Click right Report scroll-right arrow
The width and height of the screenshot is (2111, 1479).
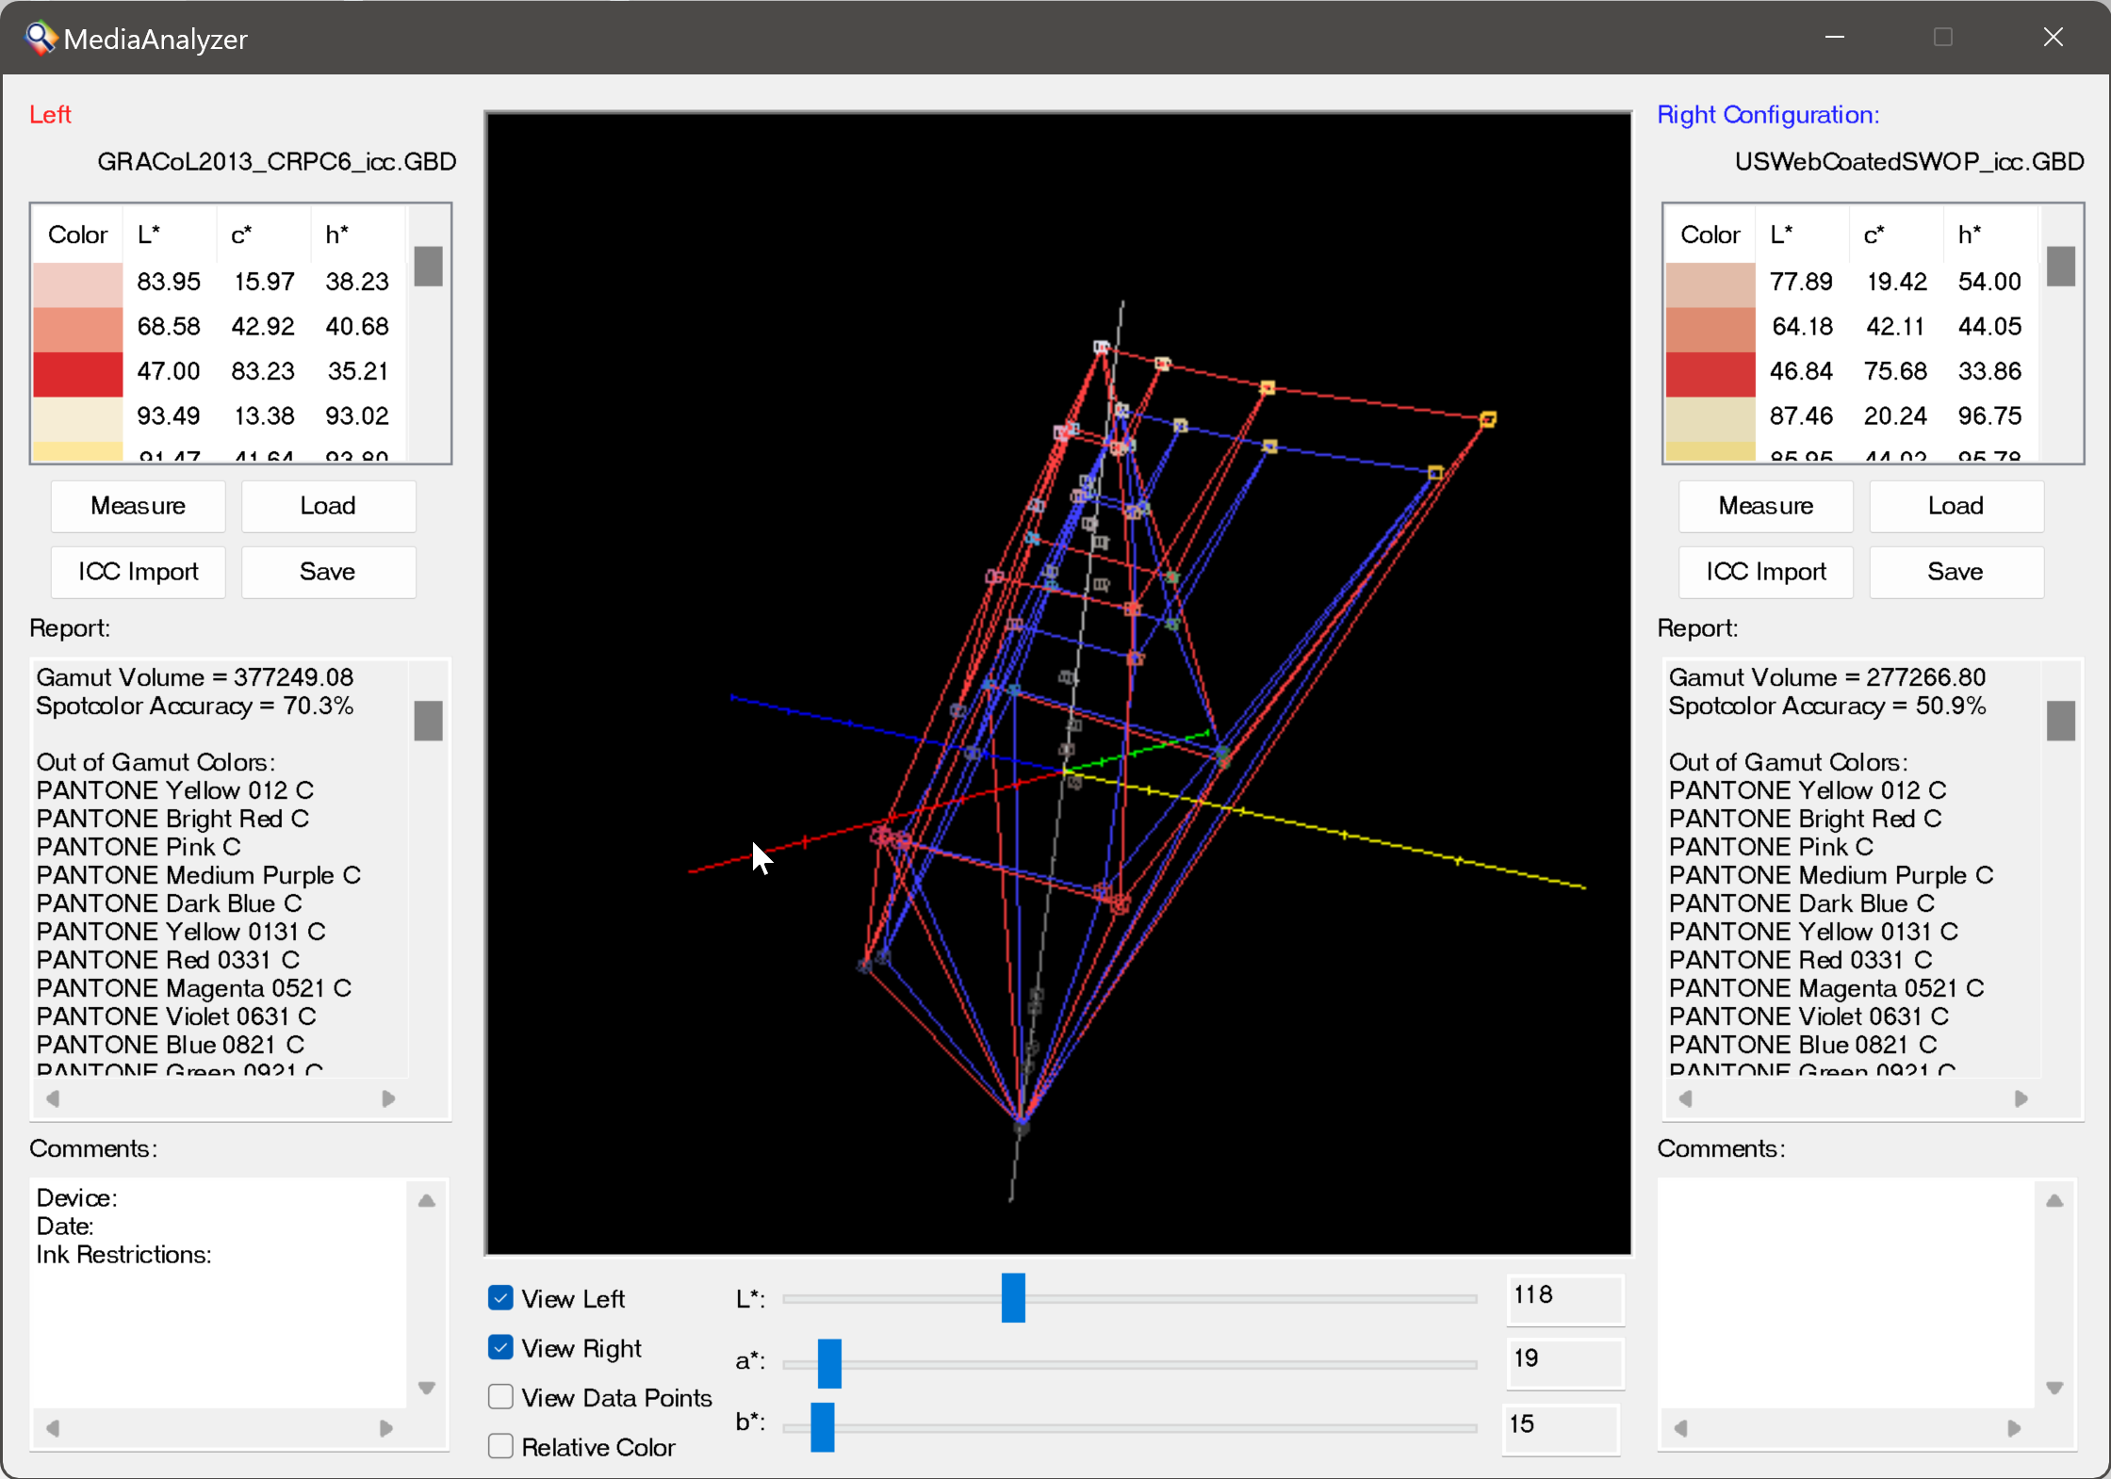(2021, 1098)
